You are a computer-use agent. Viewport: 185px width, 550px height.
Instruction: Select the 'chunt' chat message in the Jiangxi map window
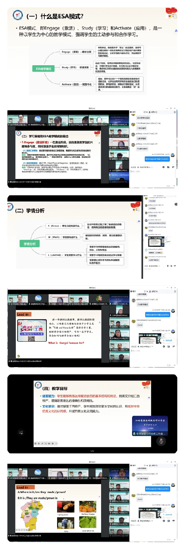pyautogui.click(x=140, y=499)
